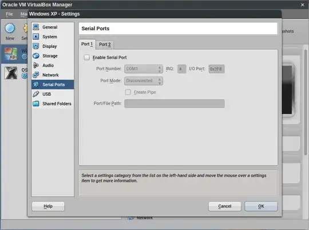309x230 pixels.
Task: Open the Display settings icon
Action: [x=36, y=46]
